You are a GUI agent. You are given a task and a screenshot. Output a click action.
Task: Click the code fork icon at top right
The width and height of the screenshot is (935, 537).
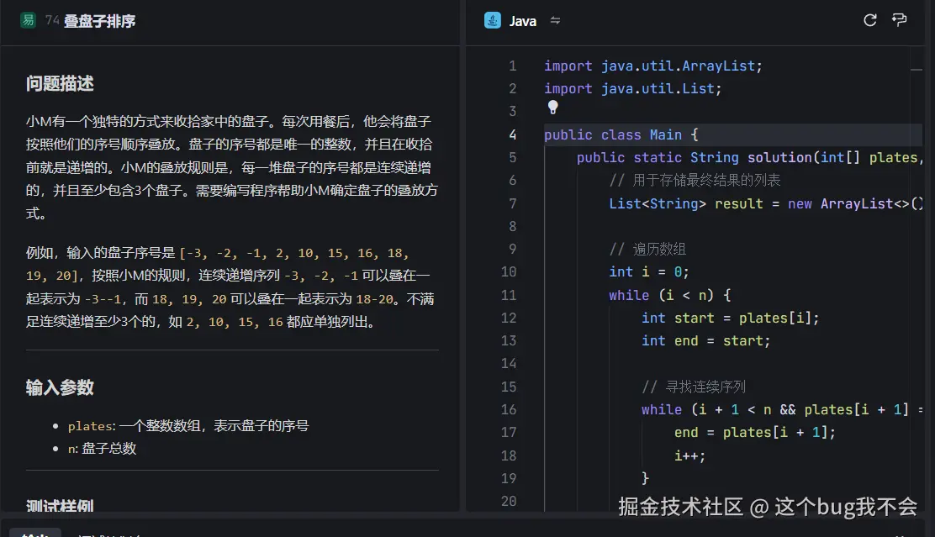click(x=901, y=20)
